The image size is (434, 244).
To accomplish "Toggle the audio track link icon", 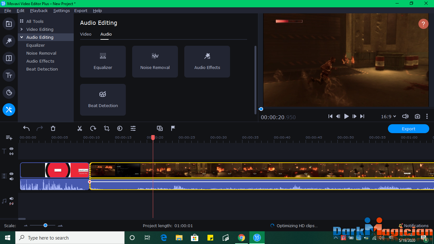I will pos(11,204).
